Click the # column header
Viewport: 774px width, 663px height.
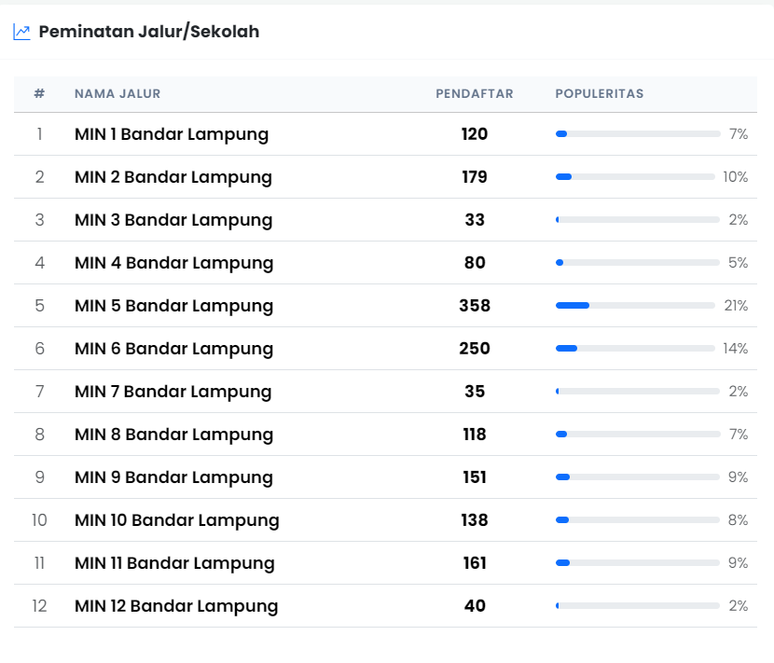[x=39, y=94]
